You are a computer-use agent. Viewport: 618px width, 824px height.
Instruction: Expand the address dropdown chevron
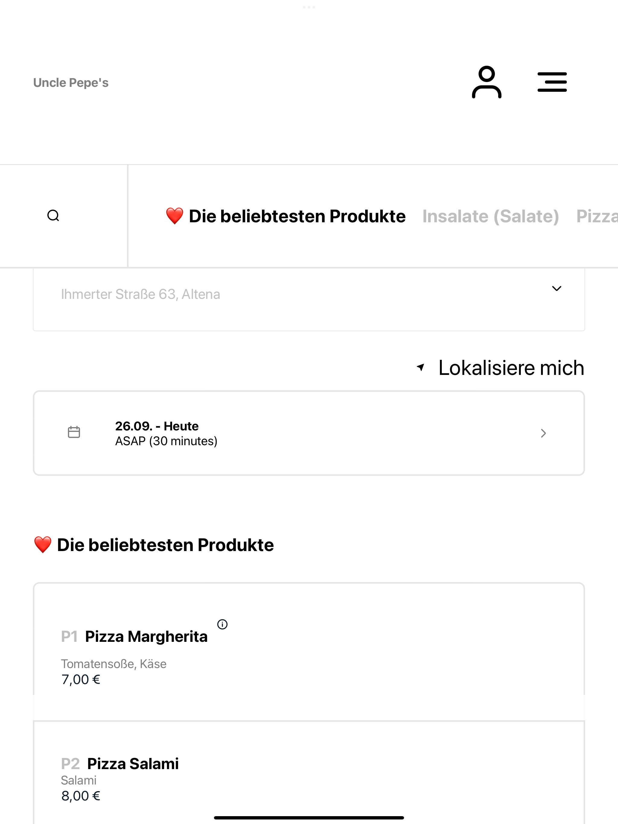[x=556, y=288]
